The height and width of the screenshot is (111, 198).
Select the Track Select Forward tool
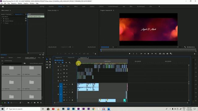click(50, 59)
